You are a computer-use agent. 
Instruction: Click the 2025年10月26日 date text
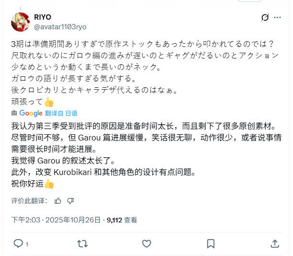(73, 220)
